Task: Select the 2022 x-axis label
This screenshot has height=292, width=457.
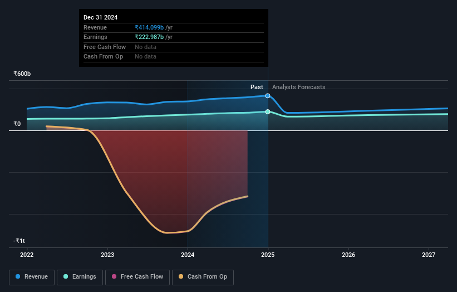Action: [27, 255]
